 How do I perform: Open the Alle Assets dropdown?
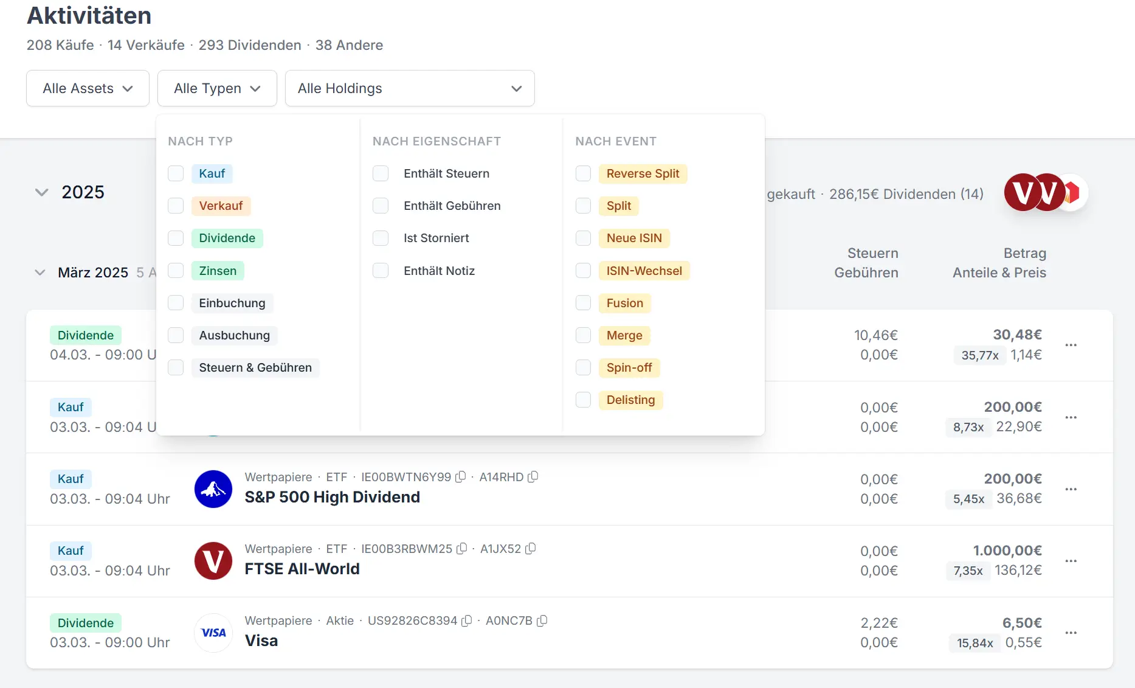tap(88, 88)
